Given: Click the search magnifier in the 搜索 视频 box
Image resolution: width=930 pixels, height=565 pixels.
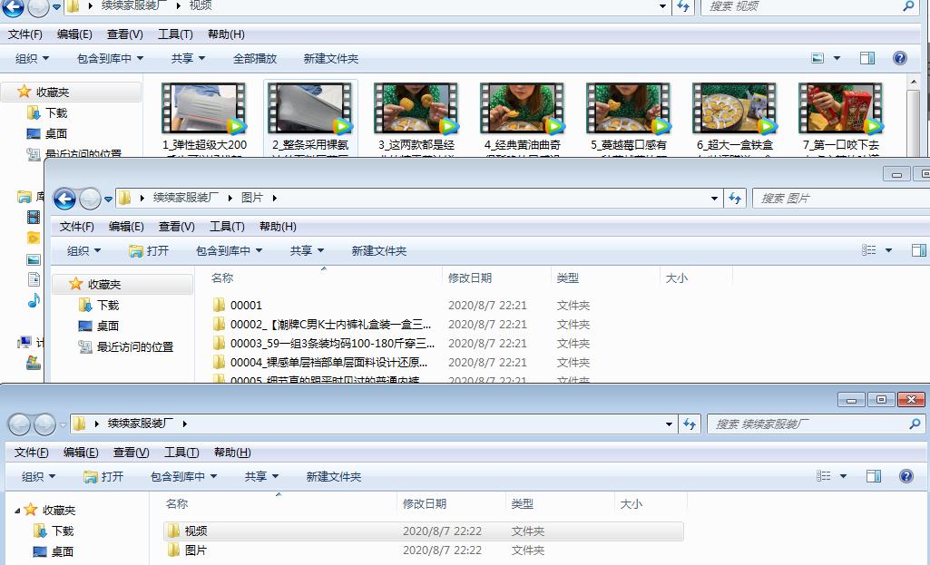Looking at the screenshot, I should [x=906, y=6].
